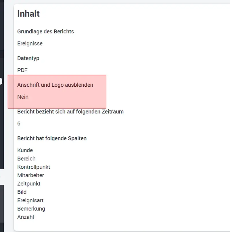The height and width of the screenshot is (232, 230).
Task: Select the Nein value
Action: (x=23, y=97)
